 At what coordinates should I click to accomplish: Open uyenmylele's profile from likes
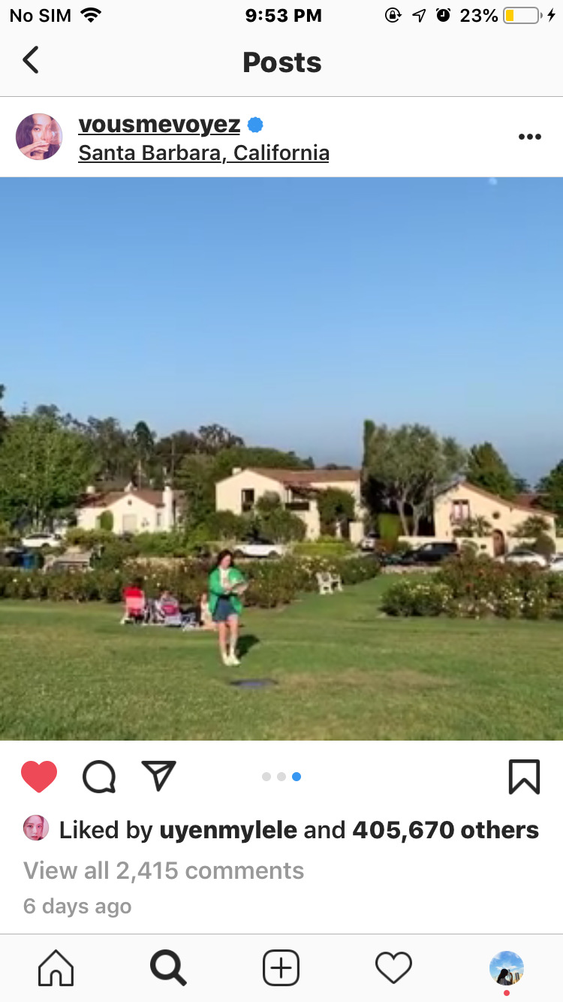[228, 830]
